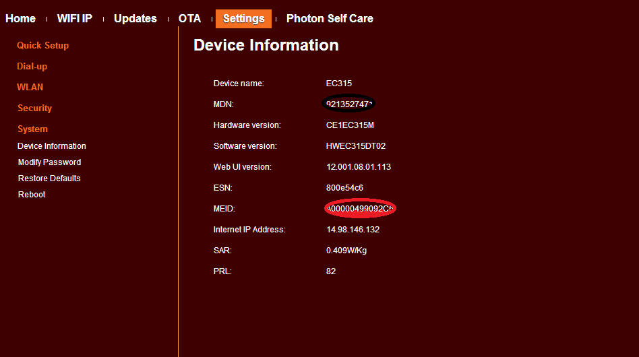Click IP address value 14.98.146.132
The width and height of the screenshot is (639, 357).
tap(353, 230)
